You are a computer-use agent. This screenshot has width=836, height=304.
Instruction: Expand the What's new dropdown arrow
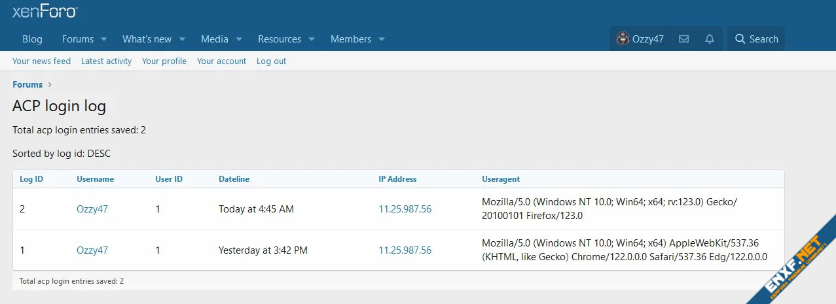(182, 39)
